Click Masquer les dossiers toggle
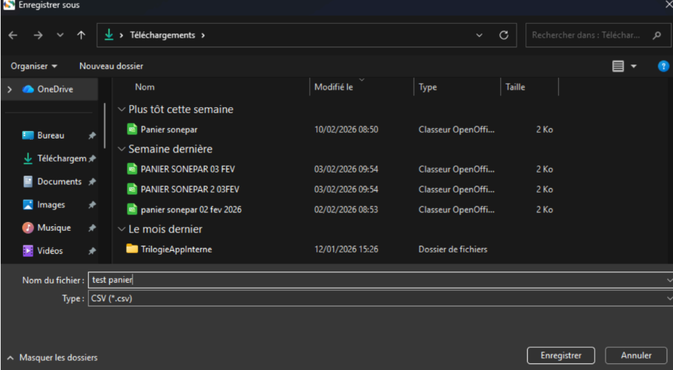The width and height of the screenshot is (673, 370). [x=52, y=357]
